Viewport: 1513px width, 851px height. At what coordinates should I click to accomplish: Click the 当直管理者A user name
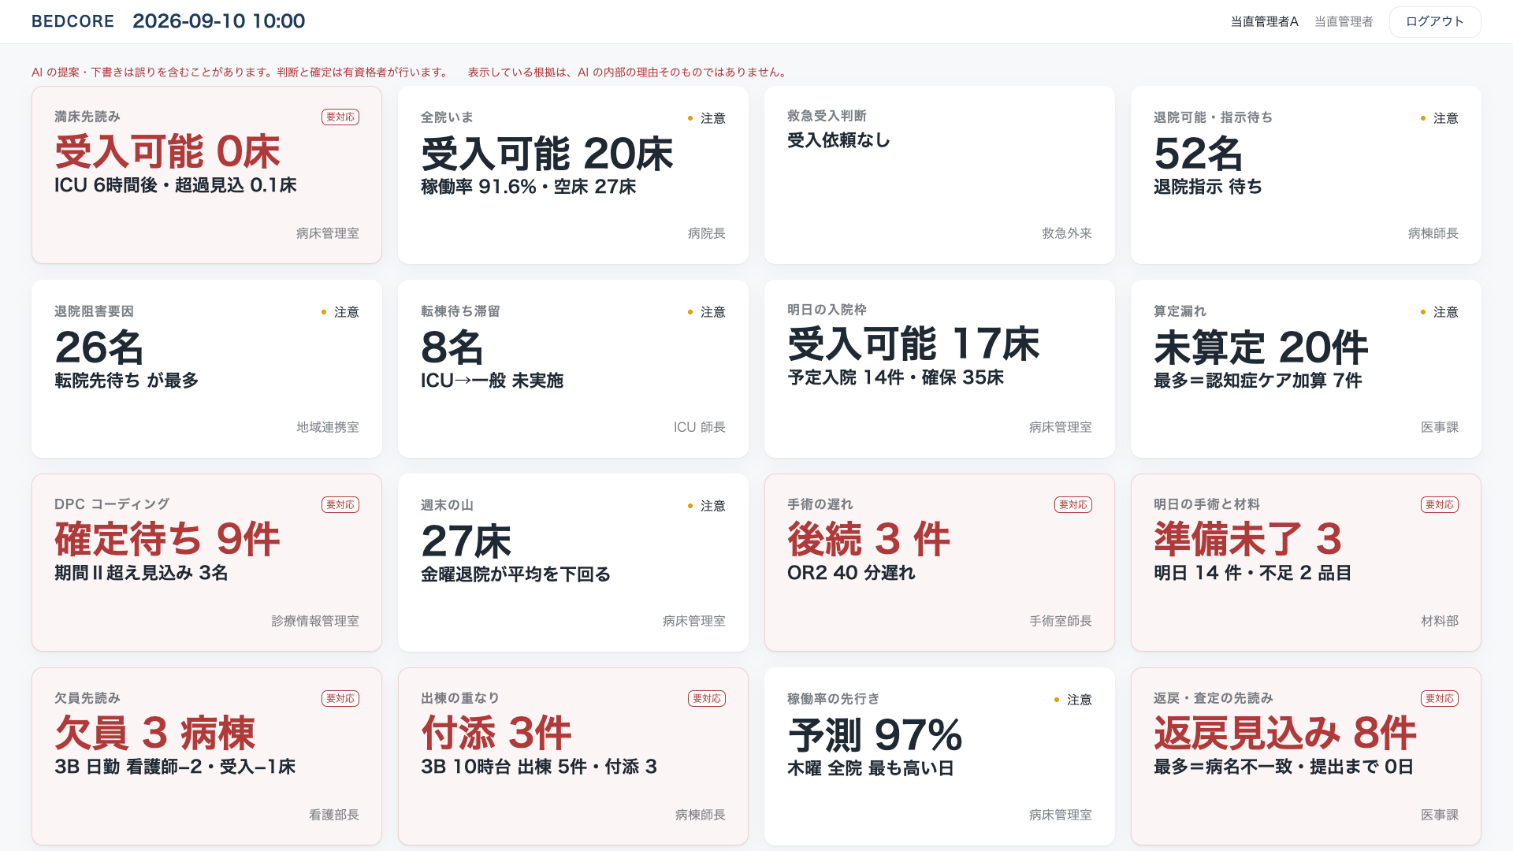click(x=1264, y=21)
